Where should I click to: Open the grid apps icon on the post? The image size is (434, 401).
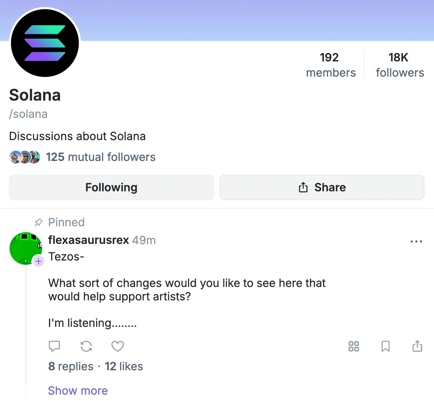pyautogui.click(x=354, y=346)
